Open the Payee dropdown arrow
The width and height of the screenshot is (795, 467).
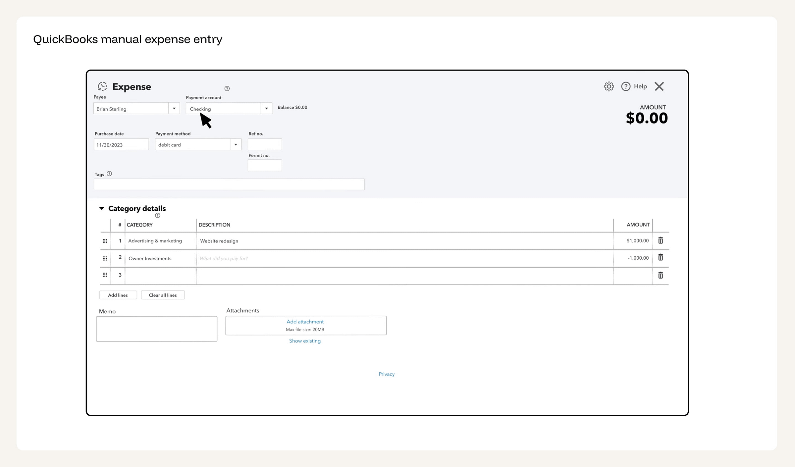click(174, 108)
